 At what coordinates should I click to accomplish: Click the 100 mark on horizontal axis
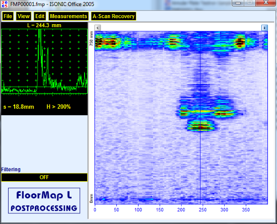point(138,210)
